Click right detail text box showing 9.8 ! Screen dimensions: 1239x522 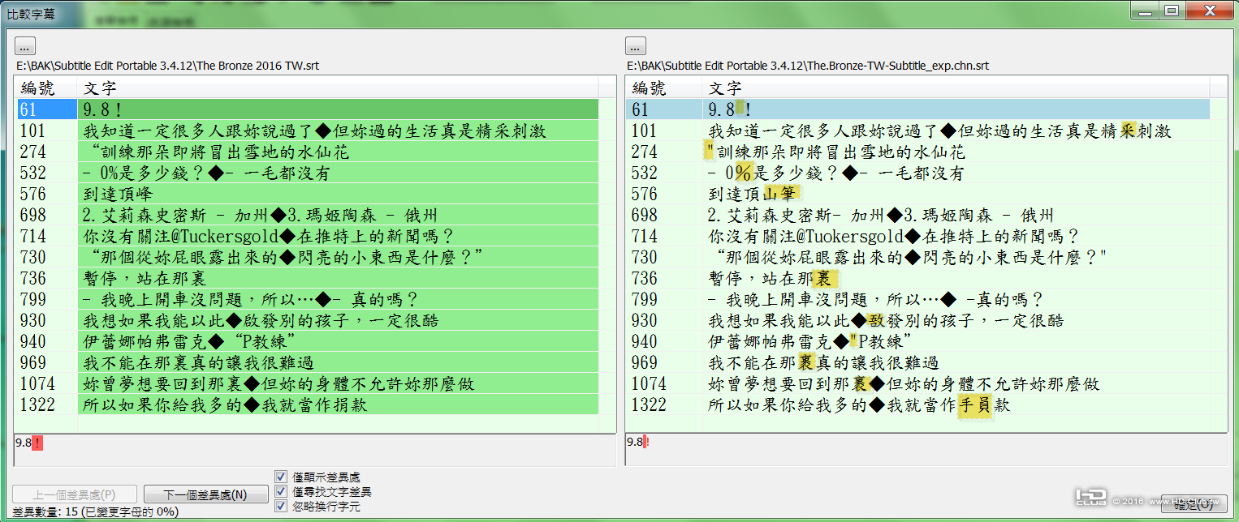tap(926, 450)
